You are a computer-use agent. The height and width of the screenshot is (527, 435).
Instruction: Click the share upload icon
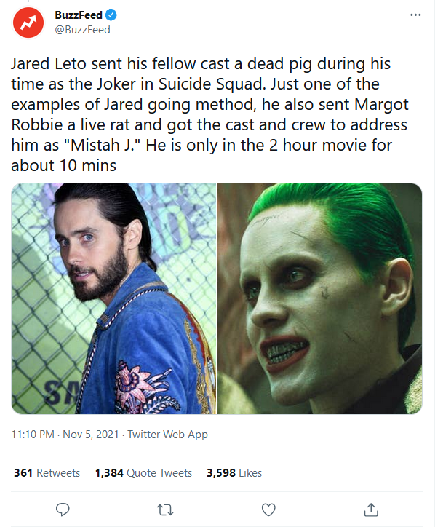point(371,510)
